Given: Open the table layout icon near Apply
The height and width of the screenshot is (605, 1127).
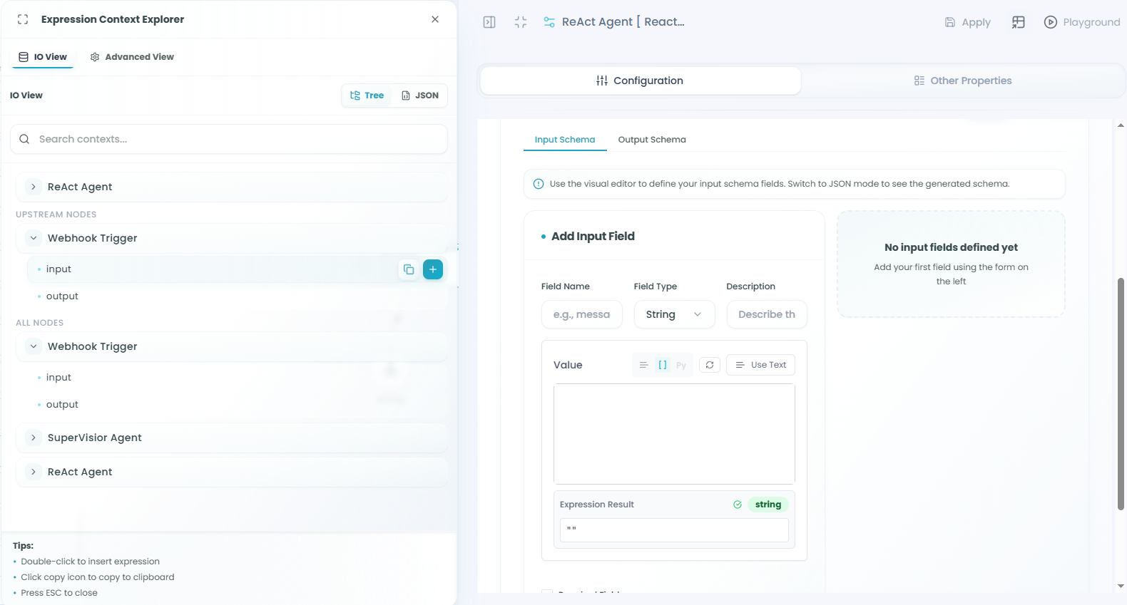Looking at the screenshot, I should click(1018, 22).
